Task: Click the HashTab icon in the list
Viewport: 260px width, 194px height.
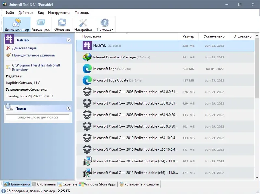Action: point(86,46)
